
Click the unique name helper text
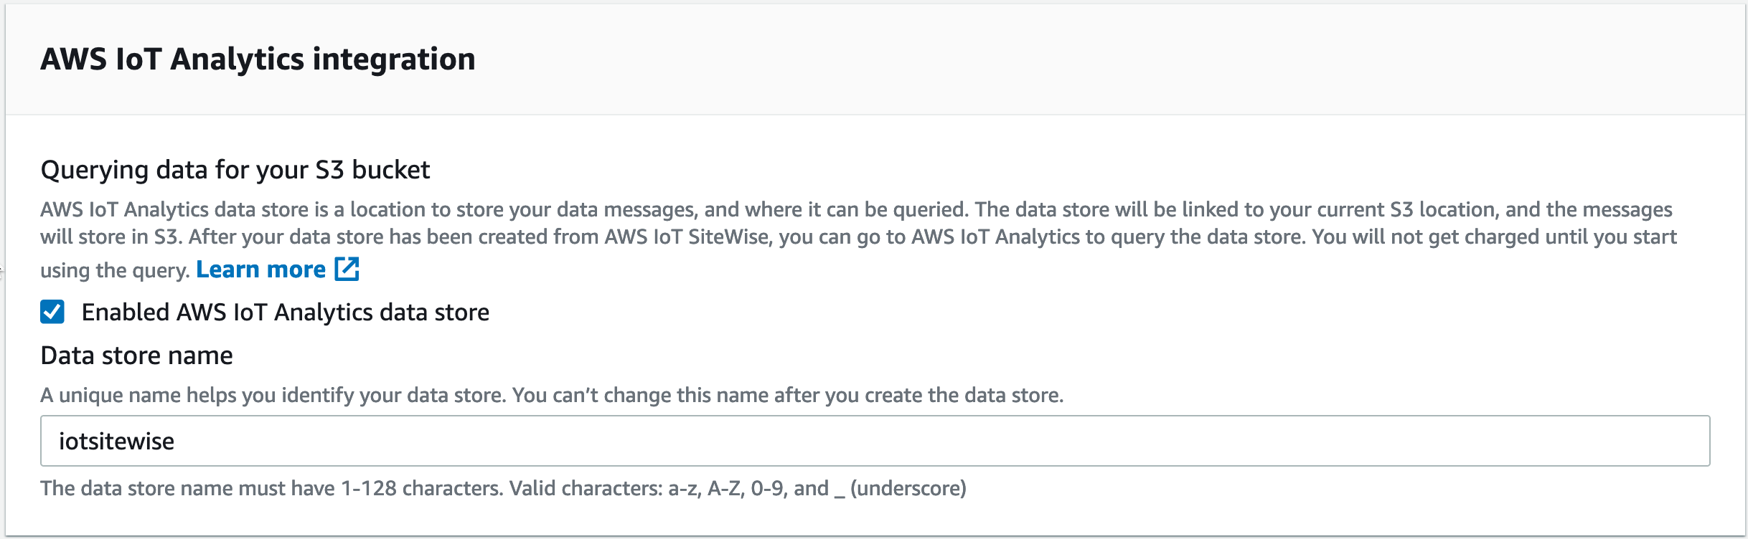(553, 393)
